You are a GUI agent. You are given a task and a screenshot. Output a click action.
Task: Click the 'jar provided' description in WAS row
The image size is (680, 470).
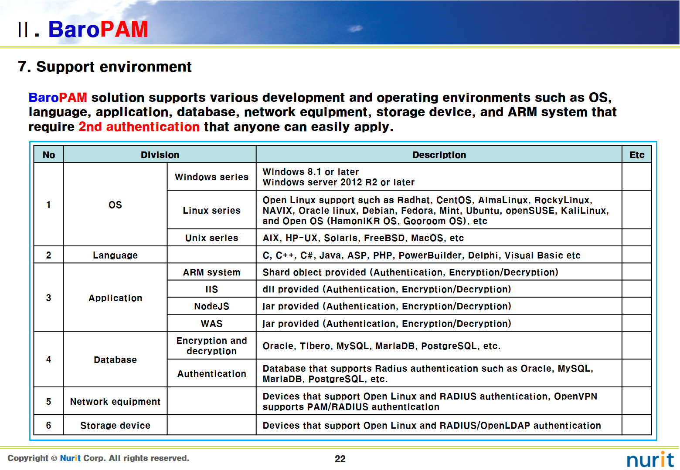click(439, 323)
